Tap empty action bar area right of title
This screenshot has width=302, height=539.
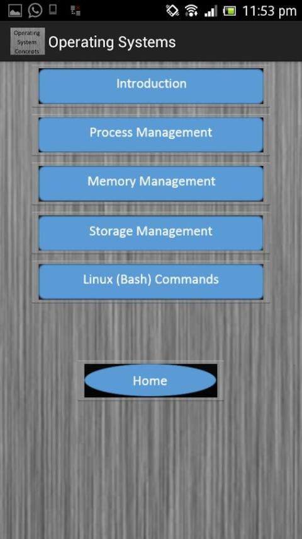tap(239, 42)
